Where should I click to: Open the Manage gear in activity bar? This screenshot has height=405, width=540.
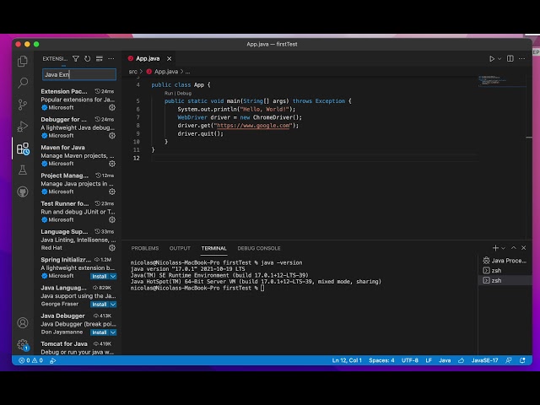click(23, 344)
